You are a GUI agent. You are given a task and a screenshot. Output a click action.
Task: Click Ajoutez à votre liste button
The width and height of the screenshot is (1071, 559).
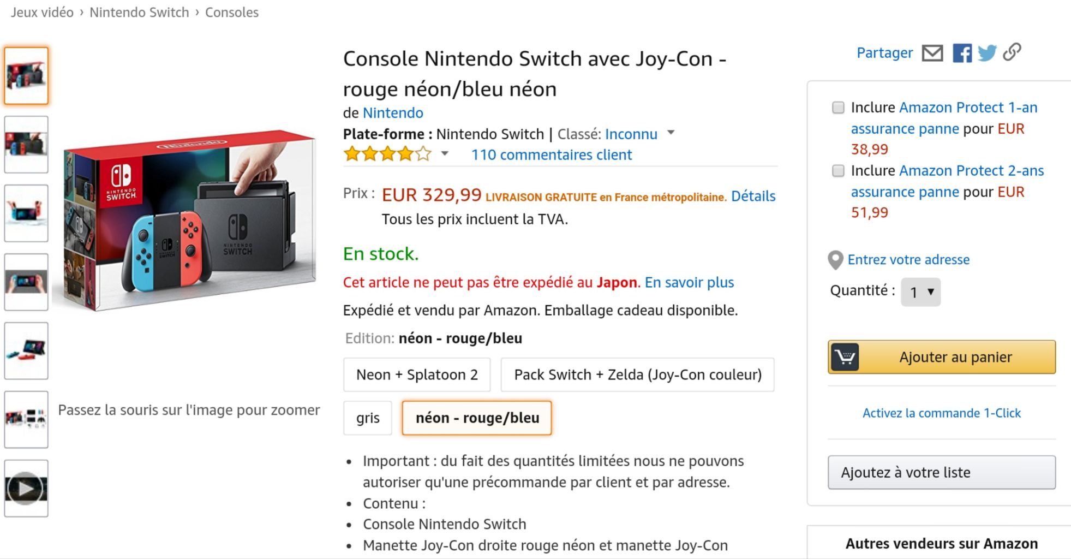point(942,472)
